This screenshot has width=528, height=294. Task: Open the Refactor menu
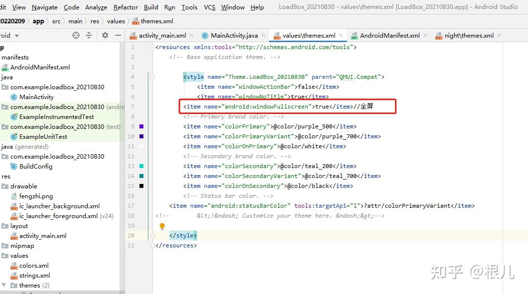pyautogui.click(x=126, y=7)
